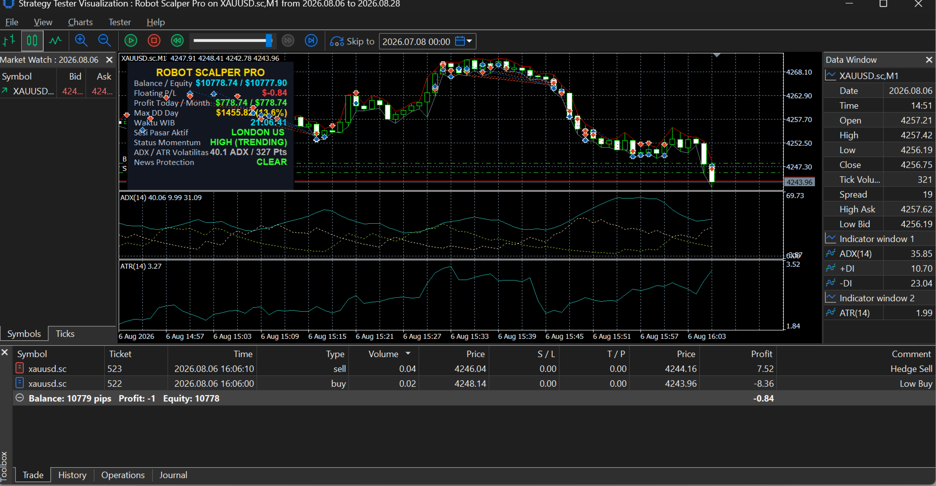Open the Help menu
936x486 pixels.
pyautogui.click(x=156, y=22)
